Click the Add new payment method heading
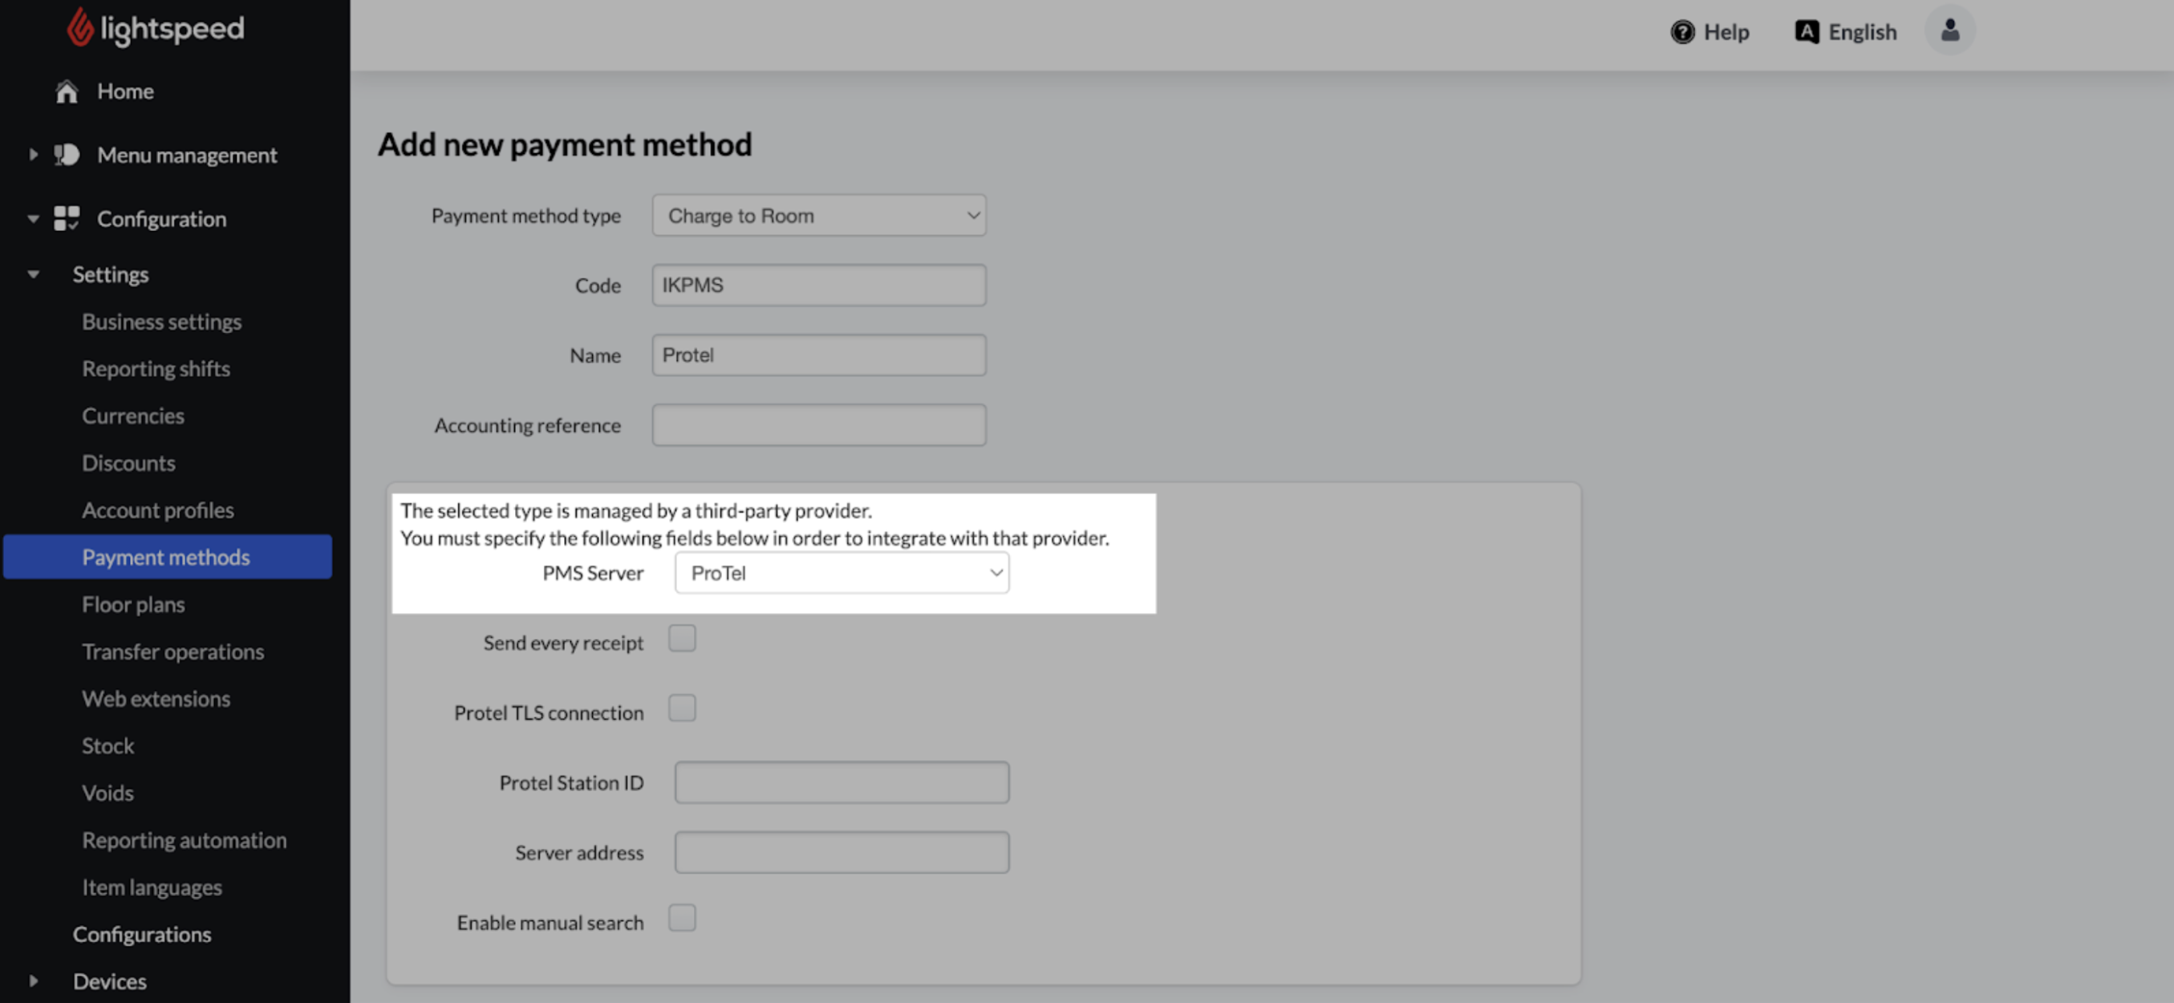 pyautogui.click(x=565, y=144)
